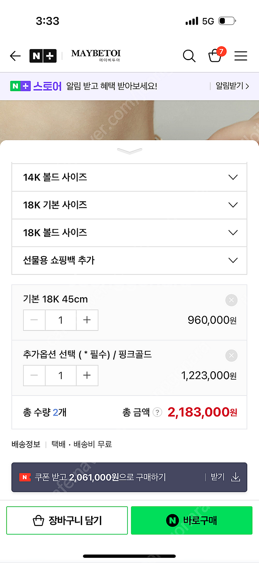Download the coupon via 받기 icon
This screenshot has height=563, width=259.
pyautogui.click(x=236, y=477)
